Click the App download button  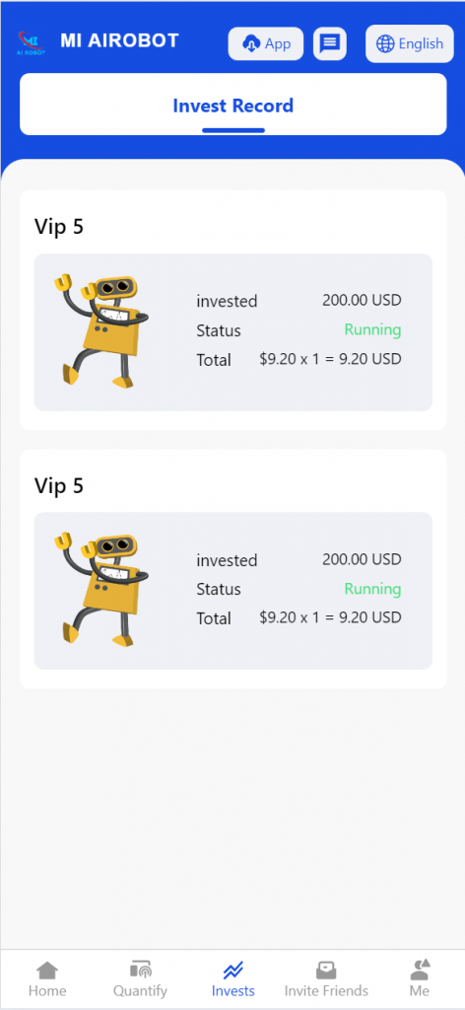point(266,43)
